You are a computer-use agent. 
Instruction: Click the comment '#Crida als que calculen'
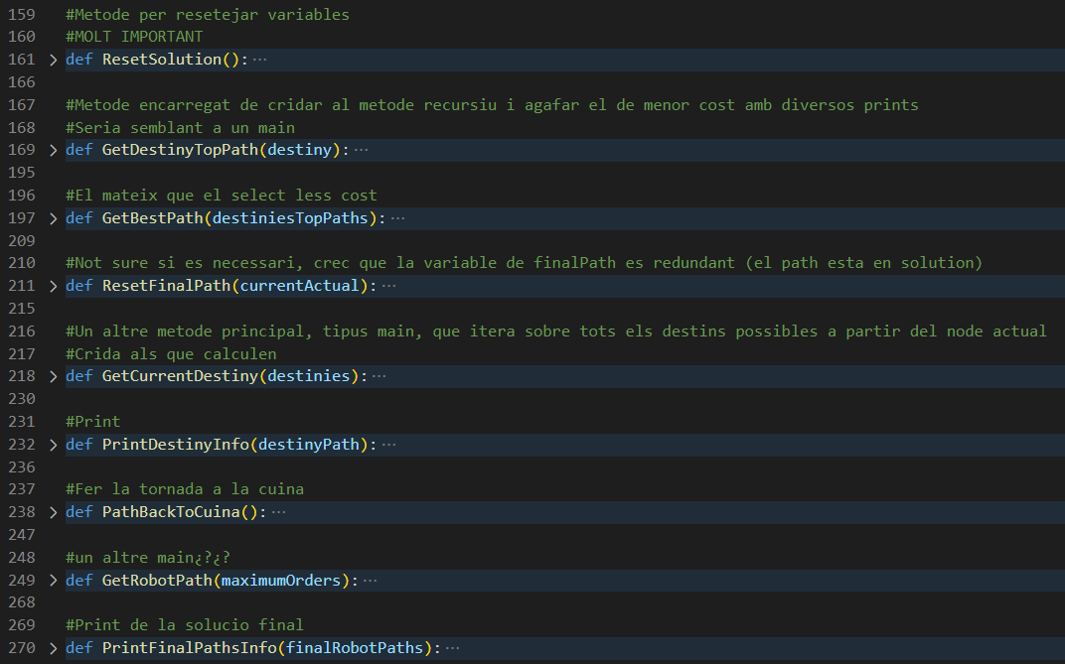point(171,354)
